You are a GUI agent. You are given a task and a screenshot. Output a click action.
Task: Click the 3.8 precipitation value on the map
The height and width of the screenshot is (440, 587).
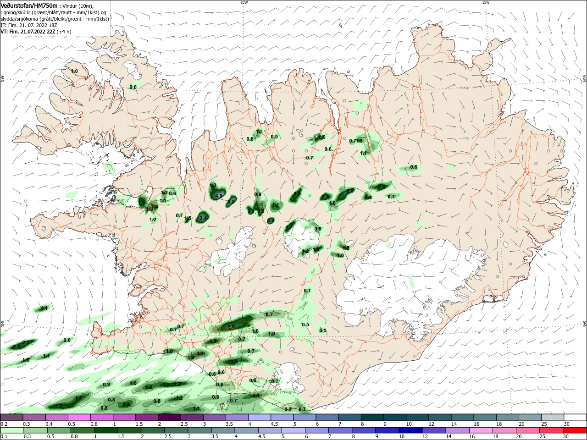(x=231, y=202)
